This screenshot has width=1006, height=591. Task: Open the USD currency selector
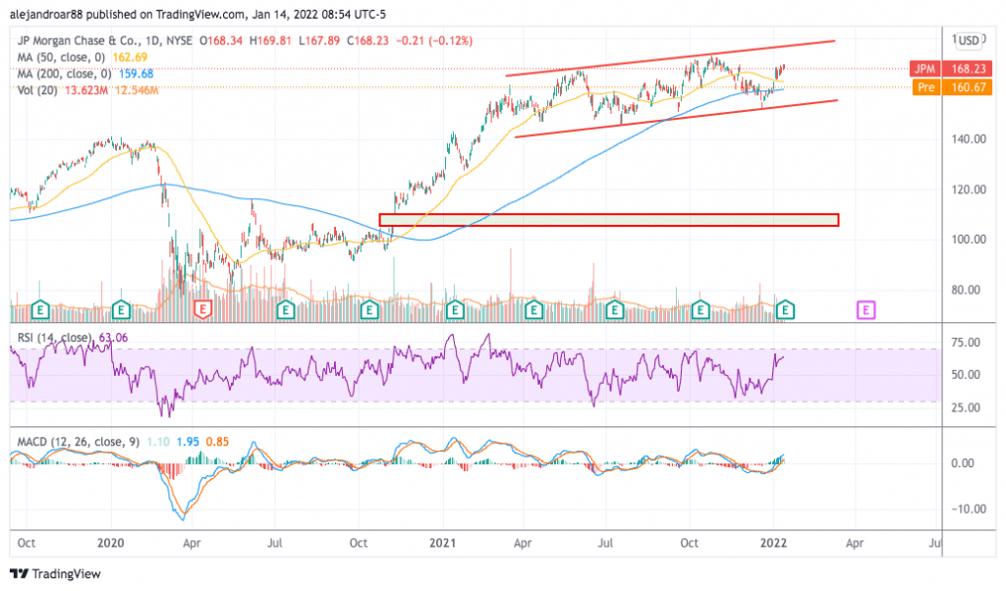[x=968, y=40]
